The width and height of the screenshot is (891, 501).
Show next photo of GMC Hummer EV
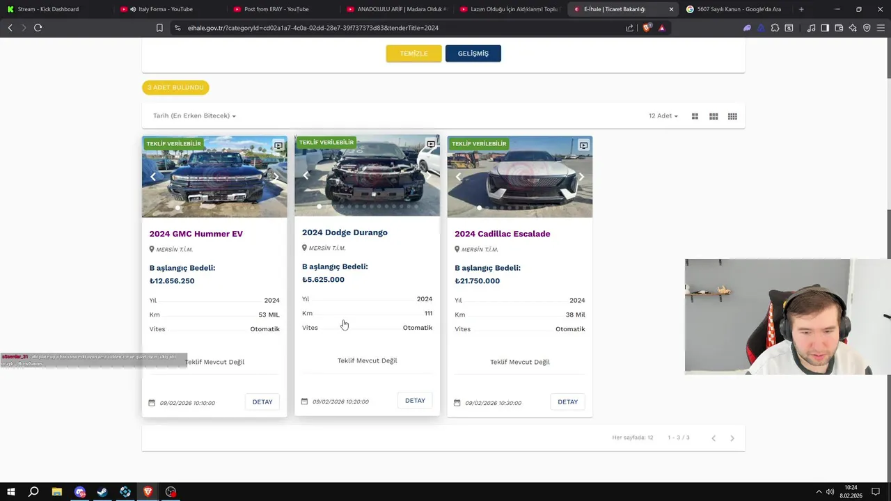276,177
